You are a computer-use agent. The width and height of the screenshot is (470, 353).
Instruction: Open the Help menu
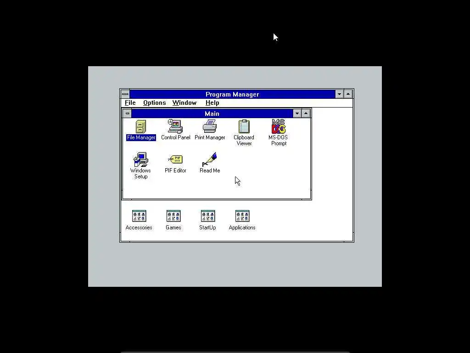tap(212, 102)
